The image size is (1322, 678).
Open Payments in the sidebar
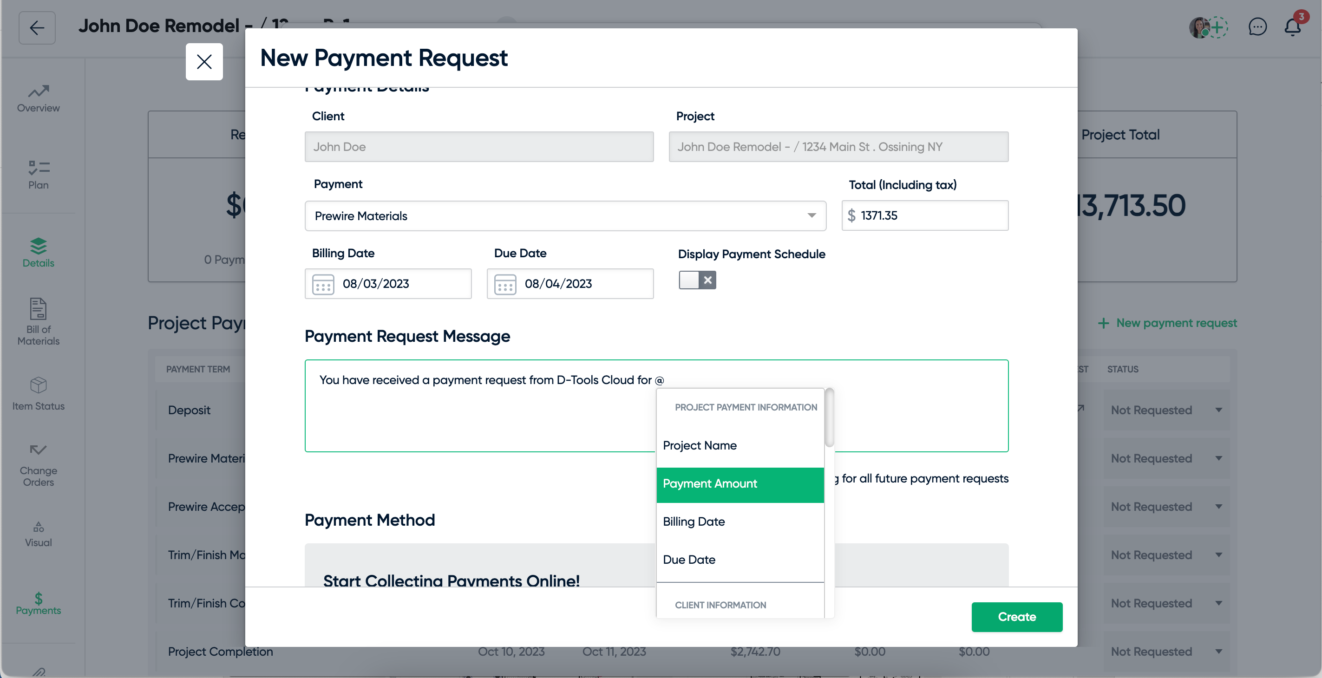[39, 604]
